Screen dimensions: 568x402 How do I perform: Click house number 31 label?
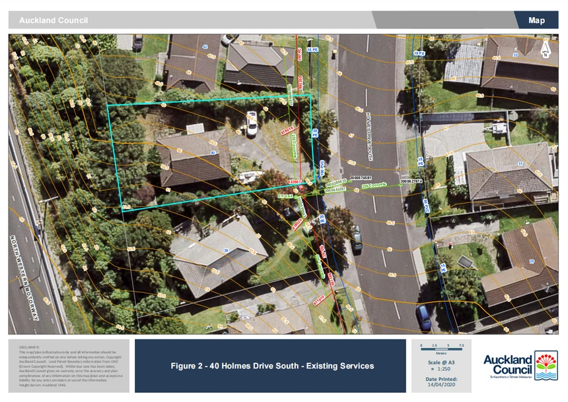coord(520,163)
